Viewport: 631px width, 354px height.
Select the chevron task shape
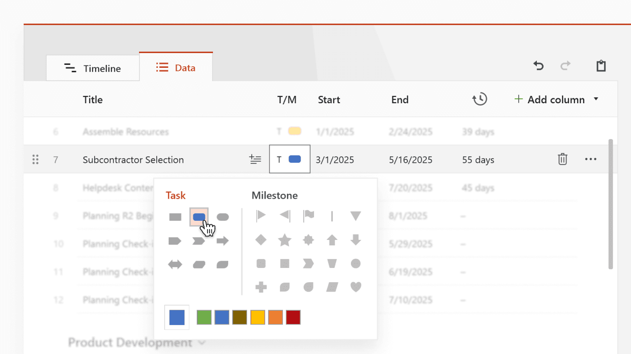199,241
